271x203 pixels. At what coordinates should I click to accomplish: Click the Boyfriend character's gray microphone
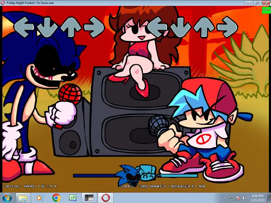tap(159, 126)
